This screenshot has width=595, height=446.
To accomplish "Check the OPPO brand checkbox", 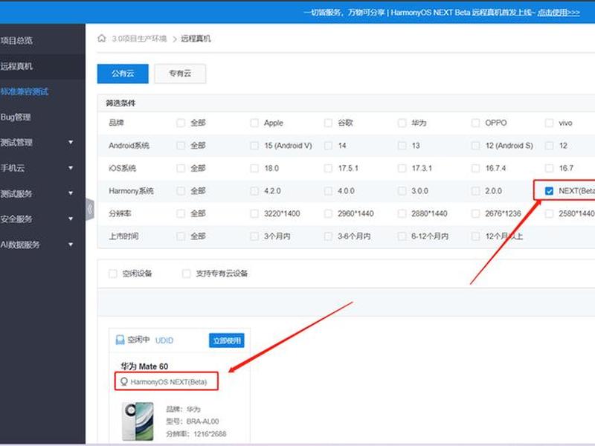I will click(x=475, y=123).
